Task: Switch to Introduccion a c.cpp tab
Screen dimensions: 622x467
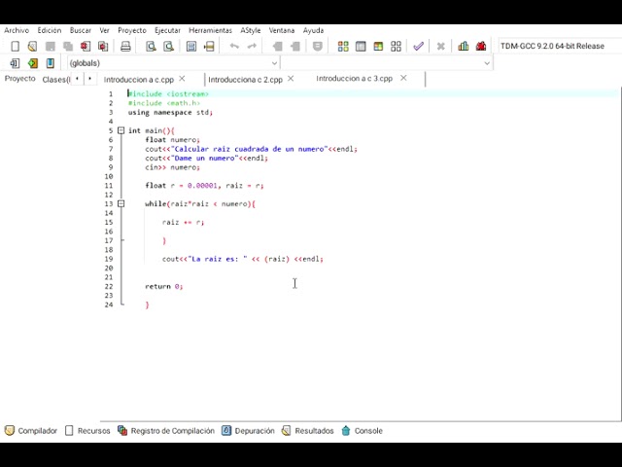Action: 138,80
